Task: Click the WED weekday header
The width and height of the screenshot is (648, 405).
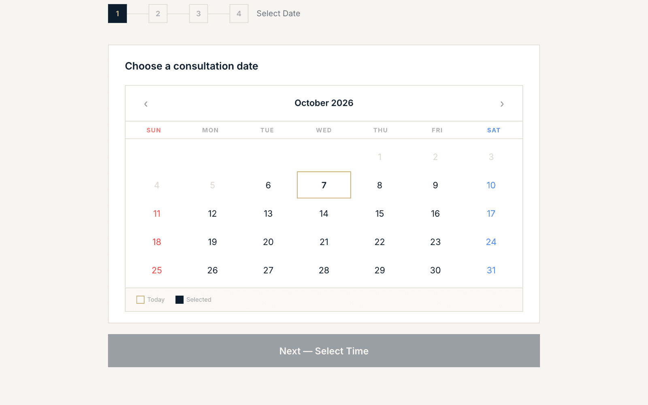Action: pyautogui.click(x=324, y=130)
